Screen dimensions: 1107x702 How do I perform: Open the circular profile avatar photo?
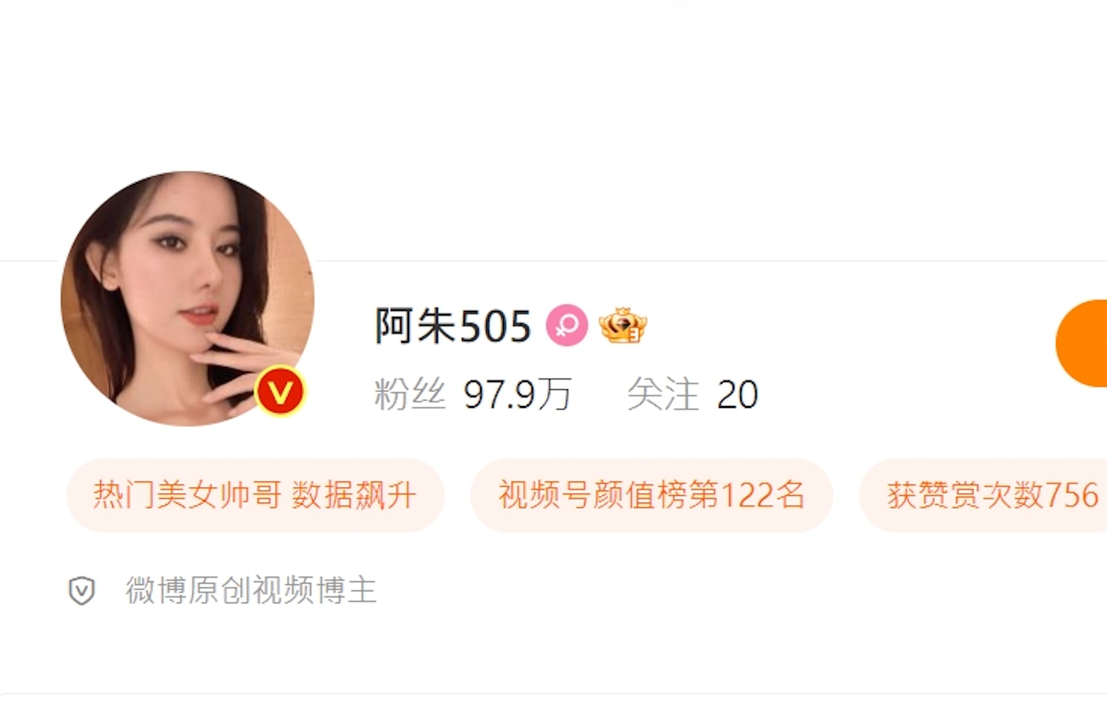[187, 299]
